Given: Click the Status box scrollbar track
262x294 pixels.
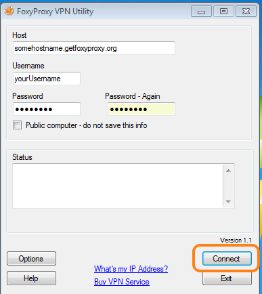Looking at the screenshot, I should 228,186.
